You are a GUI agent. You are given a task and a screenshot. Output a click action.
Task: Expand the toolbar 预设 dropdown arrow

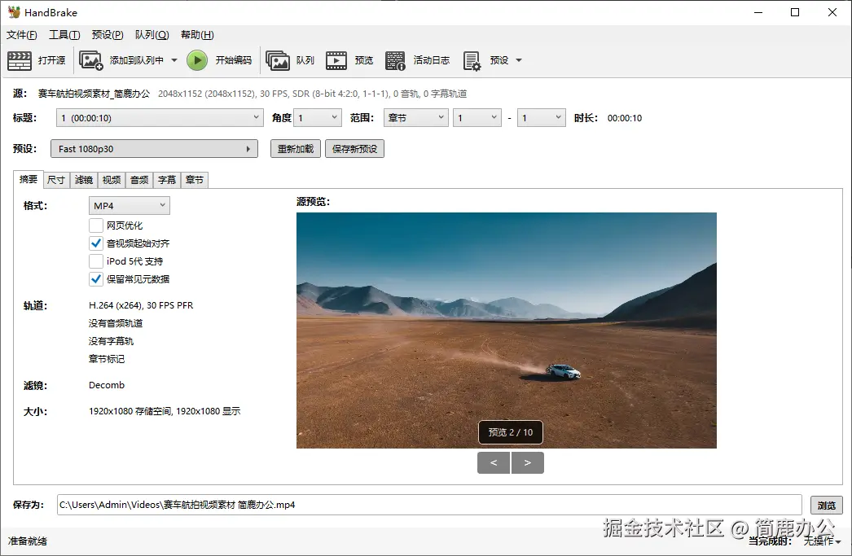519,60
